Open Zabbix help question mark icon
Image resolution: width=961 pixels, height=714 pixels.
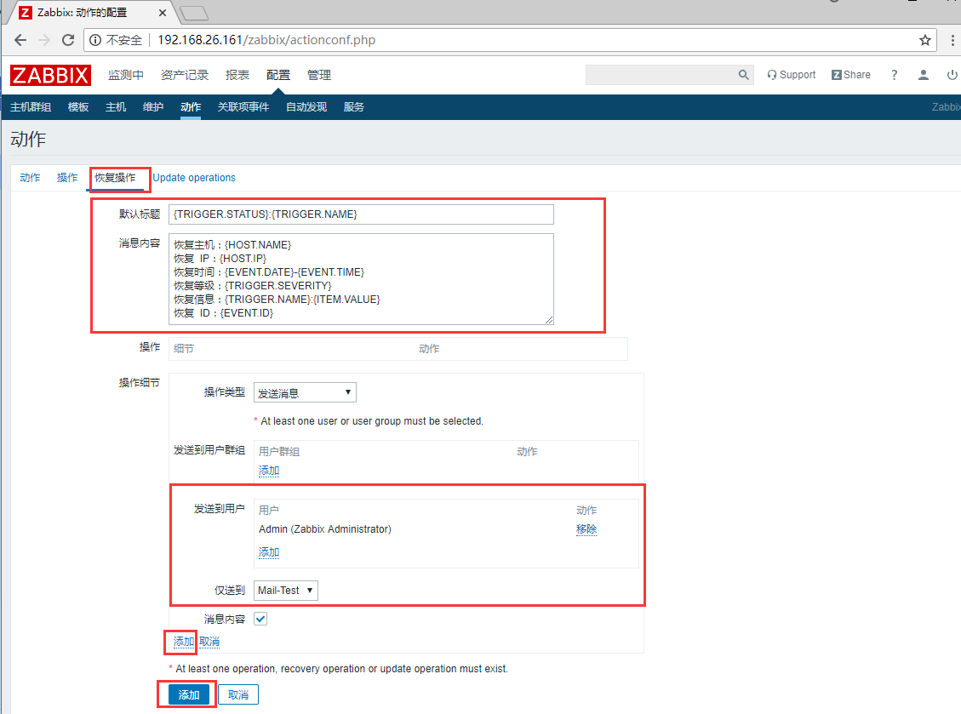coord(894,75)
